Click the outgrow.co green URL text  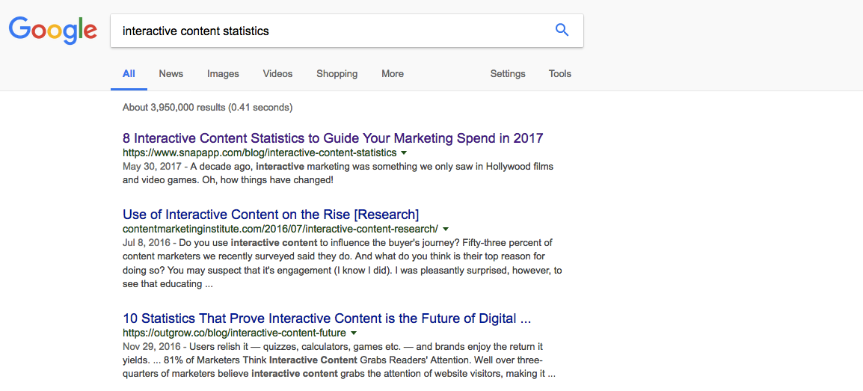click(x=235, y=333)
